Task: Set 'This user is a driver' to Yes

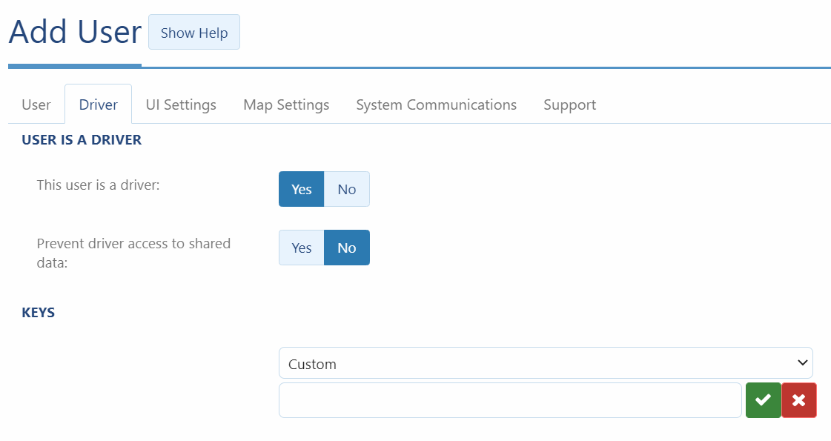Action: point(301,189)
